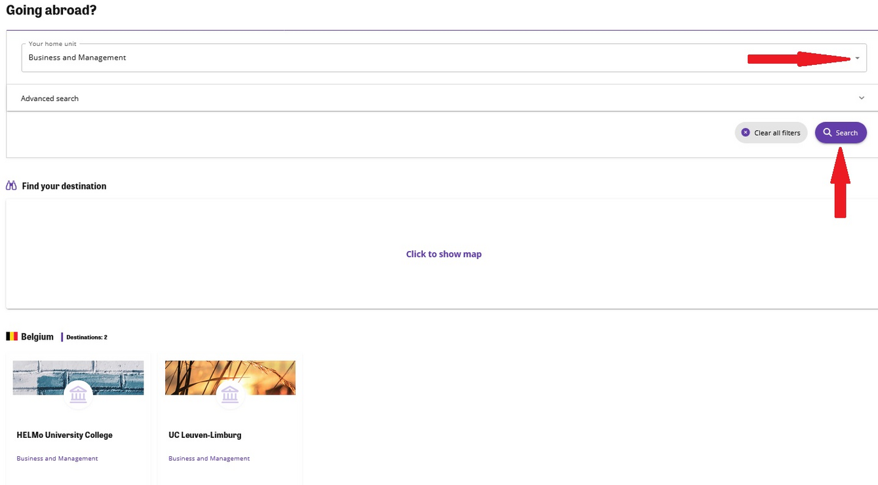Click the 'Advanced search' label
878x485 pixels.
pos(50,98)
